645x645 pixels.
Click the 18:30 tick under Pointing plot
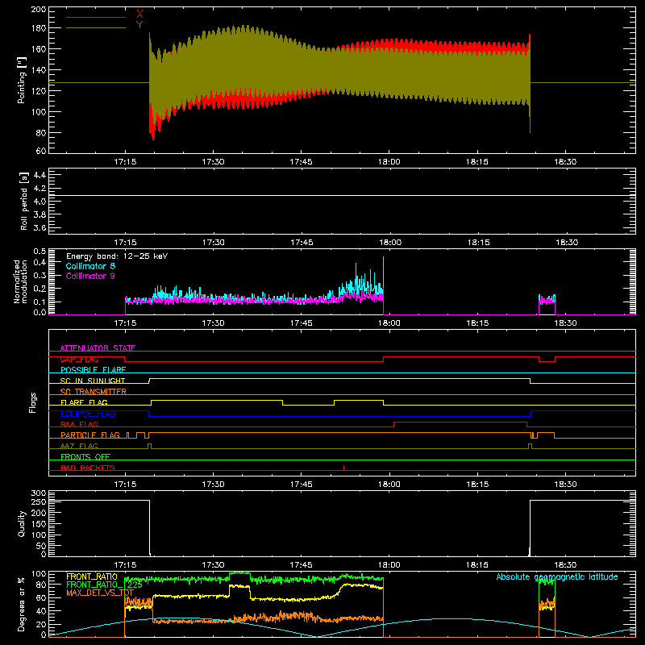click(565, 162)
